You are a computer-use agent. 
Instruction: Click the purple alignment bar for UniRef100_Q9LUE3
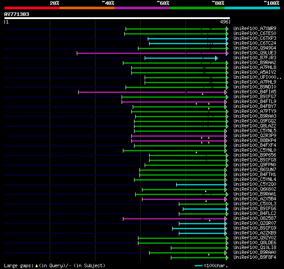tap(151, 53)
